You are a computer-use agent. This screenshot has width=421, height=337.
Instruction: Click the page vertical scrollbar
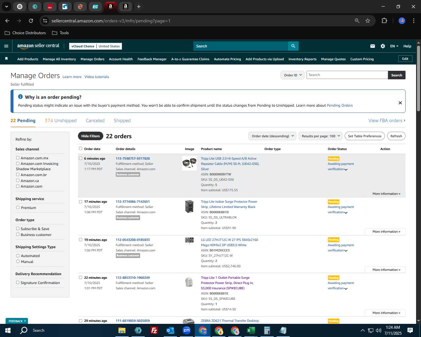[418, 79]
